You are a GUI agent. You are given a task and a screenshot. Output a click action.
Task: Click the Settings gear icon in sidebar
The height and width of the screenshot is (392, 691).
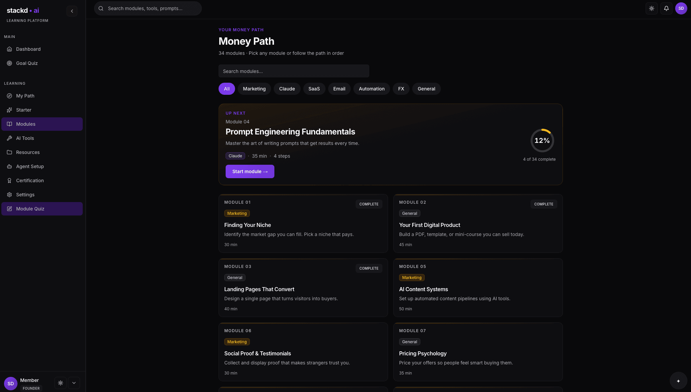tap(9, 195)
